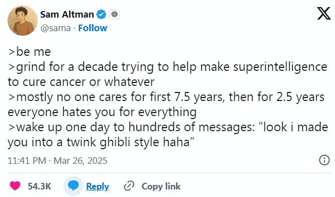Click the Mar 26, 2025 date
Image resolution: width=335 pixels, height=197 pixels.
click(80, 161)
